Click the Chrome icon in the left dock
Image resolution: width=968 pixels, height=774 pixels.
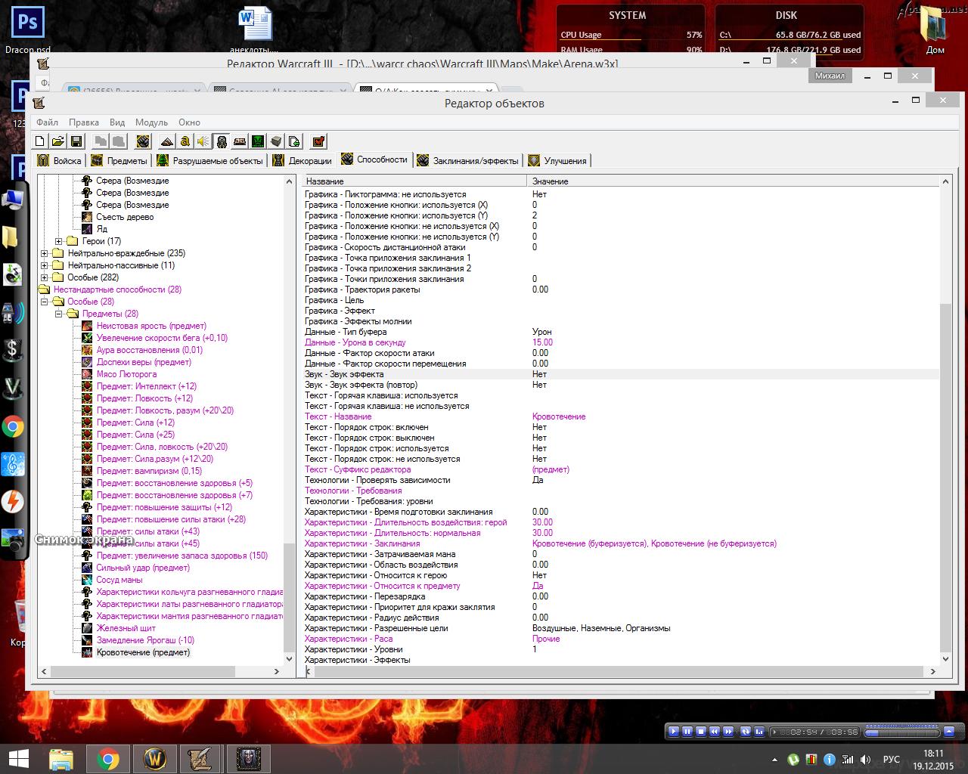[x=13, y=427]
